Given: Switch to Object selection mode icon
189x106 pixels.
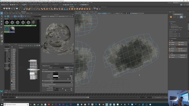Looking at the screenshot, I should [x=171, y=17].
